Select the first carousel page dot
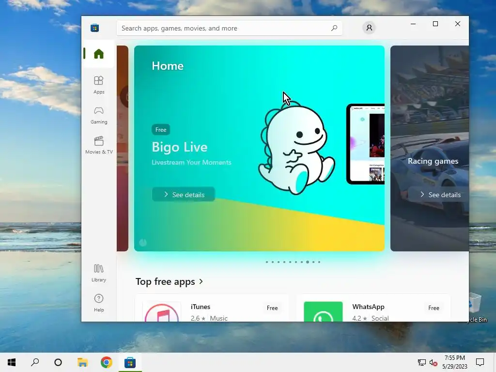 267,262
